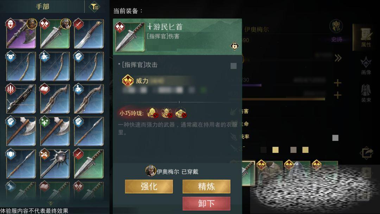The image size is (380, 214).
Task: Click the 史诗 epic rarity helmet icon
Action: point(336,26)
